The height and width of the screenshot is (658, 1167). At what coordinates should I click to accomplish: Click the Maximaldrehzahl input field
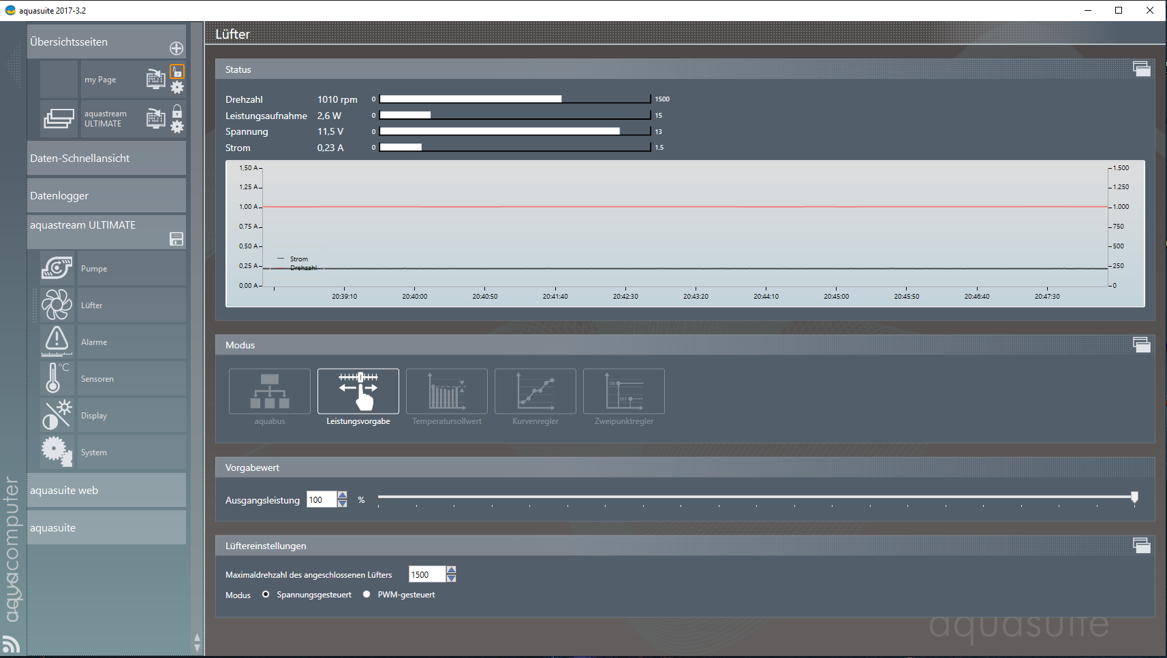[x=426, y=574]
